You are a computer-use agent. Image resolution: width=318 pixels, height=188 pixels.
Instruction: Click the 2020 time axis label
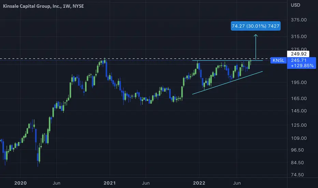click(20, 183)
